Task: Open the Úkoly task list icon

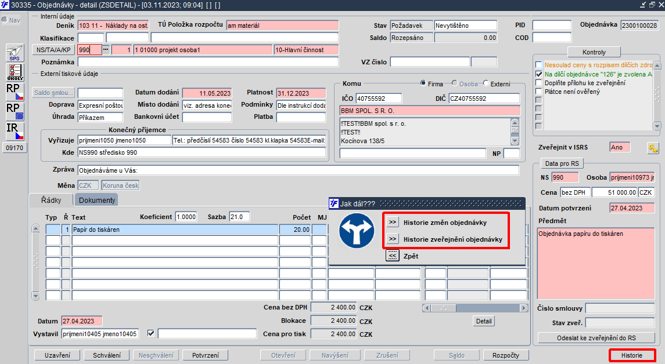Action: pyautogui.click(x=15, y=72)
